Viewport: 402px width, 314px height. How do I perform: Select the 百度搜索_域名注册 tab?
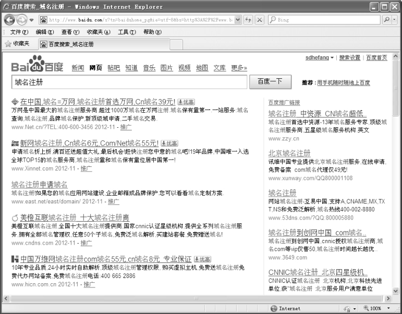point(104,44)
